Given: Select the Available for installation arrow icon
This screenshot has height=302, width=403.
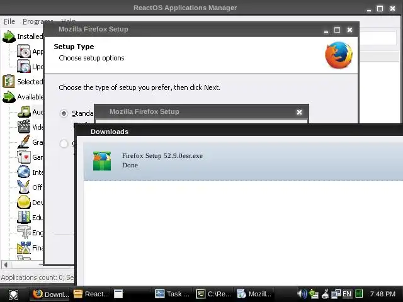Looking at the screenshot, I should [x=9, y=97].
